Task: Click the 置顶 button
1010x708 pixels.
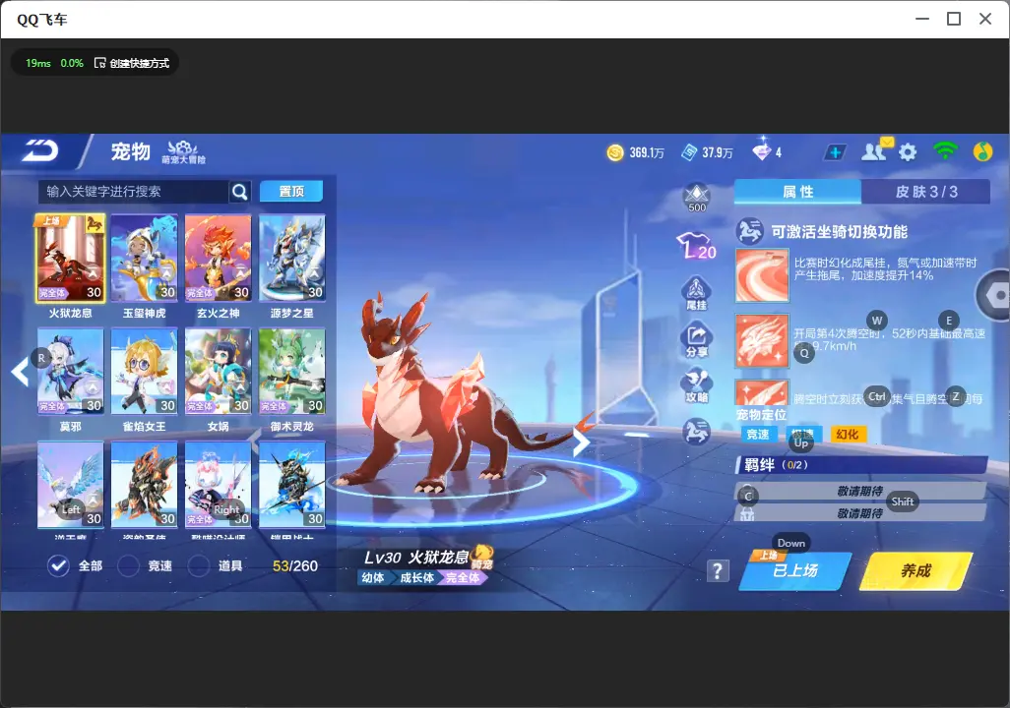Action: (291, 191)
